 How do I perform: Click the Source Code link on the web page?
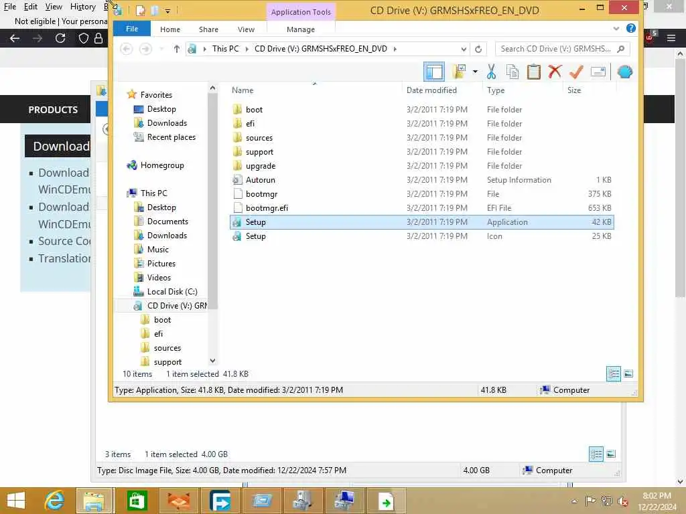[65, 241]
